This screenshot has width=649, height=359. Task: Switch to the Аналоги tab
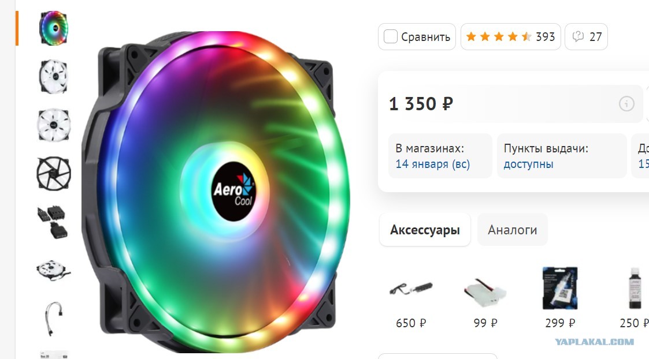click(513, 230)
